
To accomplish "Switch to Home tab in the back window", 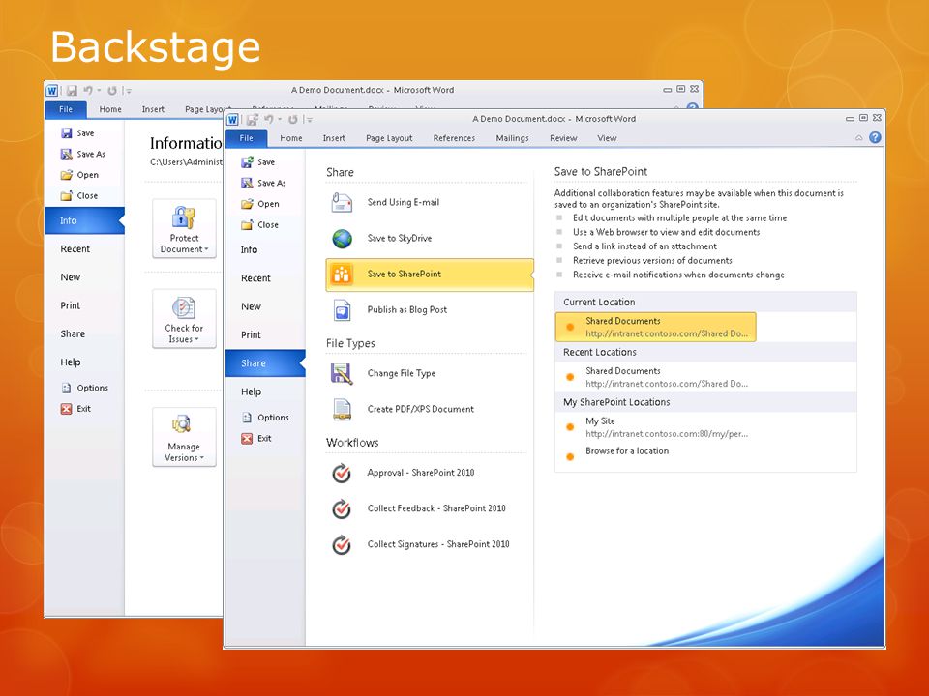I will coord(110,109).
